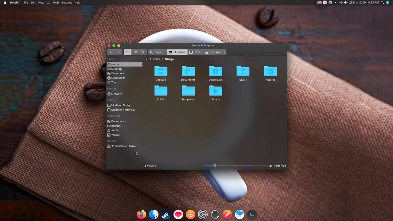Select the Public folder
Image resolution: width=393 pixels, height=221 pixels.
(x=161, y=93)
